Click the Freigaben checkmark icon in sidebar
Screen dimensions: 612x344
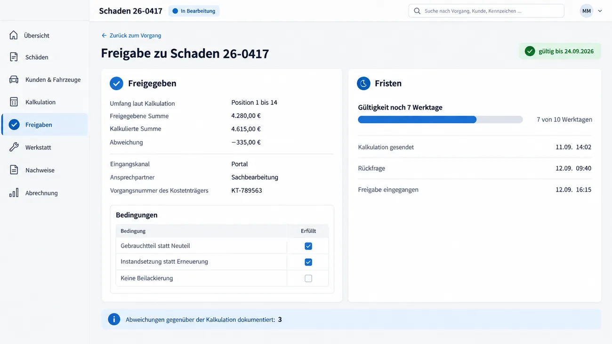(14, 125)
